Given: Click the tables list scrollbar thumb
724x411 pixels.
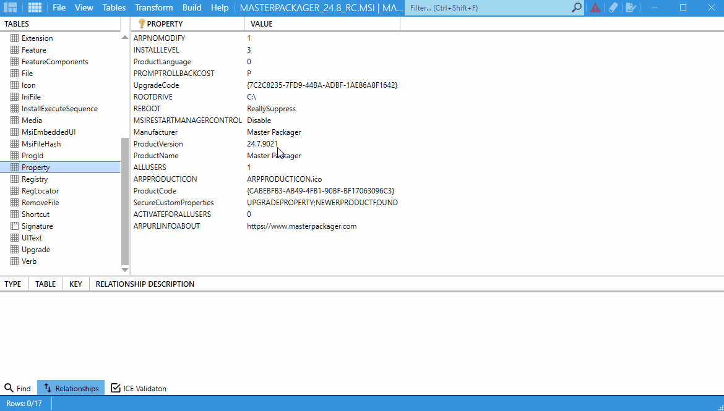Looking at the screenshot, I should tap(124, 201).
